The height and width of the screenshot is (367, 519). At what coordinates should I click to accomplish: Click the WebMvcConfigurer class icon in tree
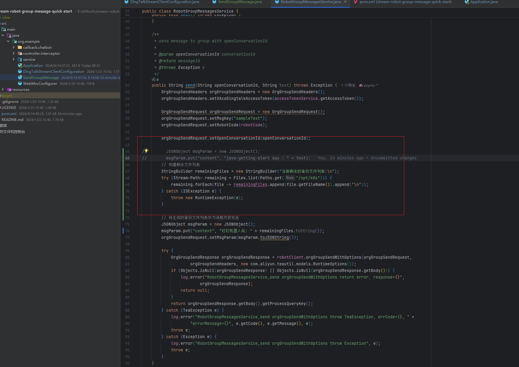20,84
